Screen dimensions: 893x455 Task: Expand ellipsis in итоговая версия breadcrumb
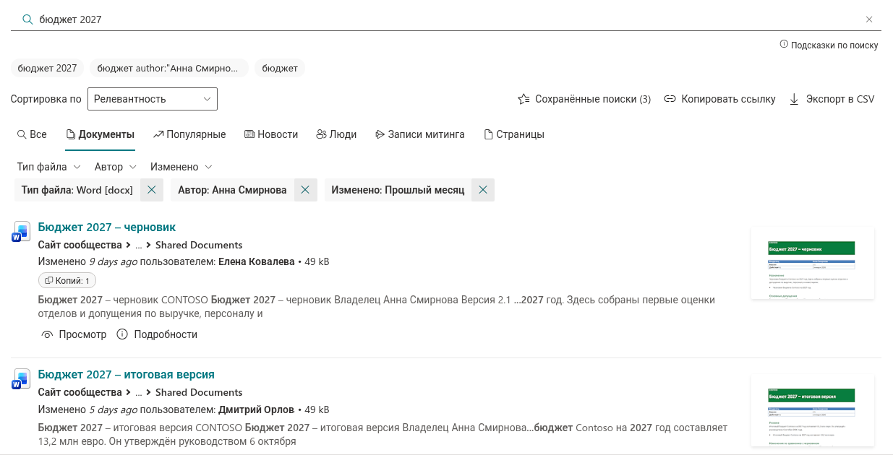click(139, 392)
